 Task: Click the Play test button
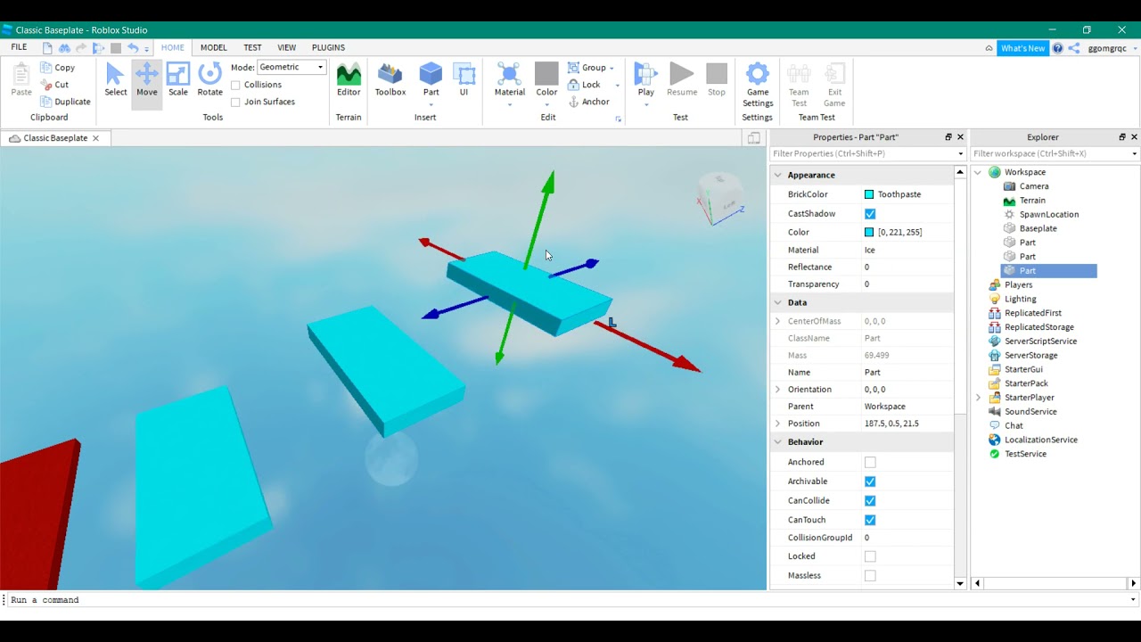646,80
